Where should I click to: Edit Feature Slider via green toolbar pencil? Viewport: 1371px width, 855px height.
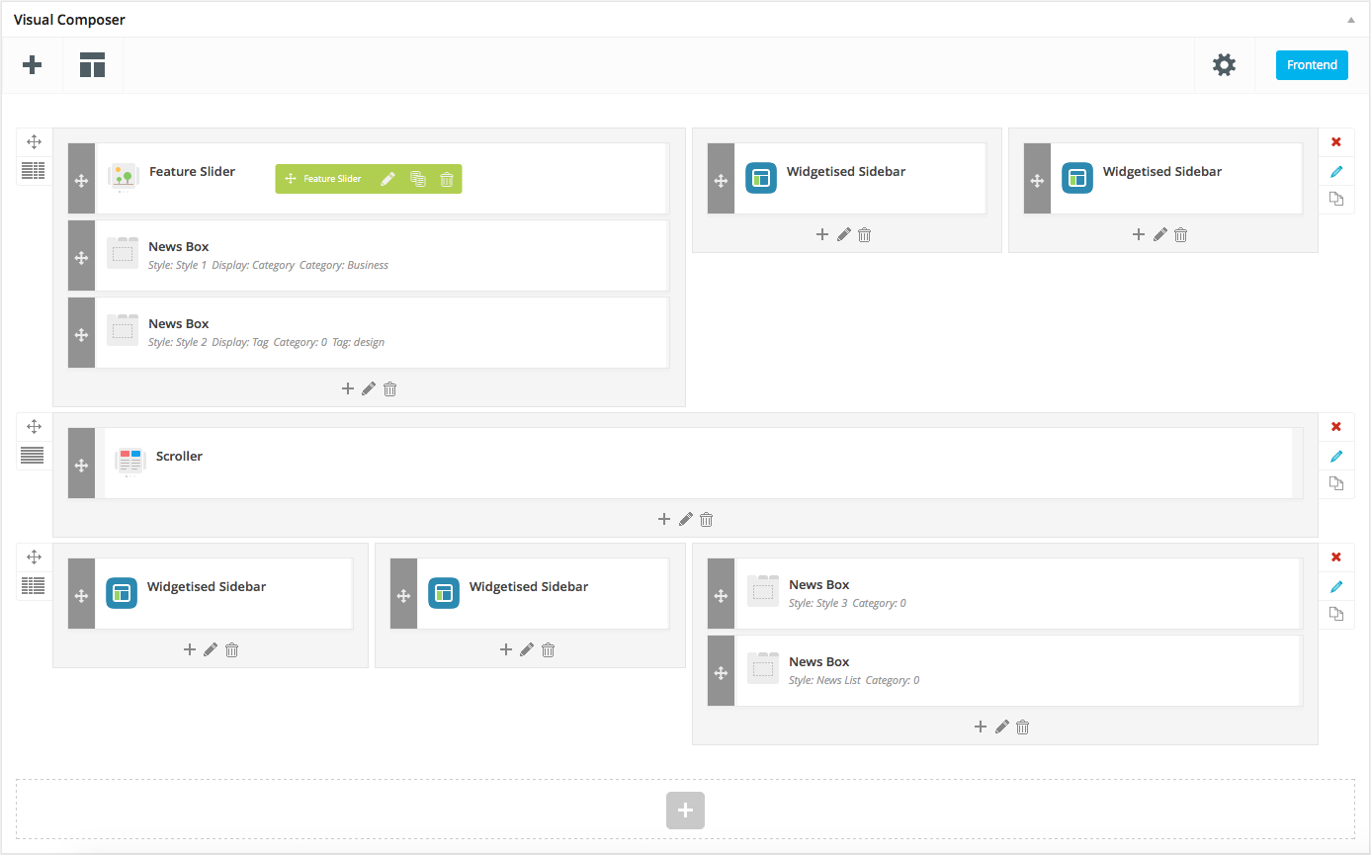pos(387,179)
